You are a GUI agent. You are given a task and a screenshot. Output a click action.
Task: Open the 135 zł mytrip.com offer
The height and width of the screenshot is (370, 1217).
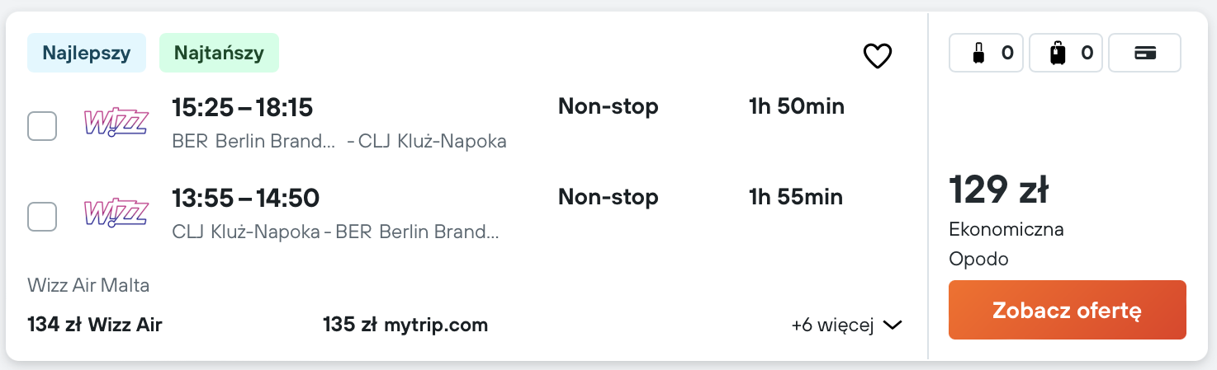(x=405, y=325)
